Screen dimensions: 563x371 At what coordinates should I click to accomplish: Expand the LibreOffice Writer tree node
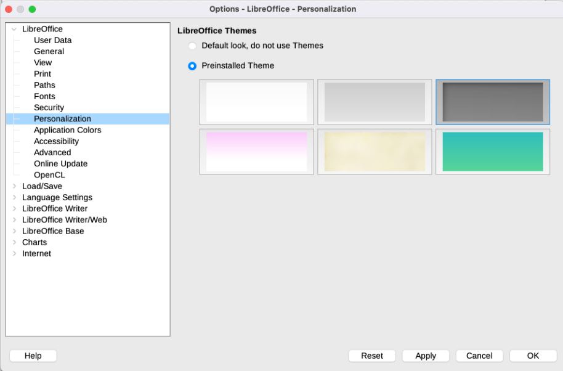[14, 209]
